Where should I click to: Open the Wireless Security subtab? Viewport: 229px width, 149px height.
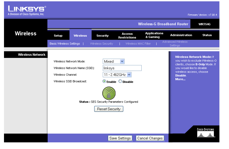coord(101,44)
